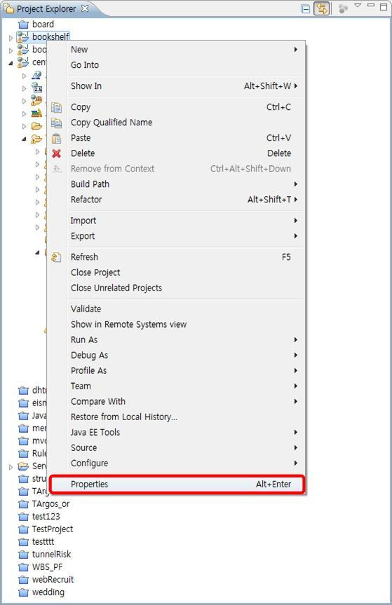Image resolution: width=392 pixels, height=605 pixels.
Task: Click the wedding folder icon
Action: coord(24,592)
